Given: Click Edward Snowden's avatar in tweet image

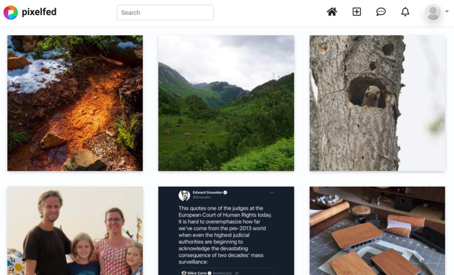Looking at the screenshot, I should click(184, 195).
